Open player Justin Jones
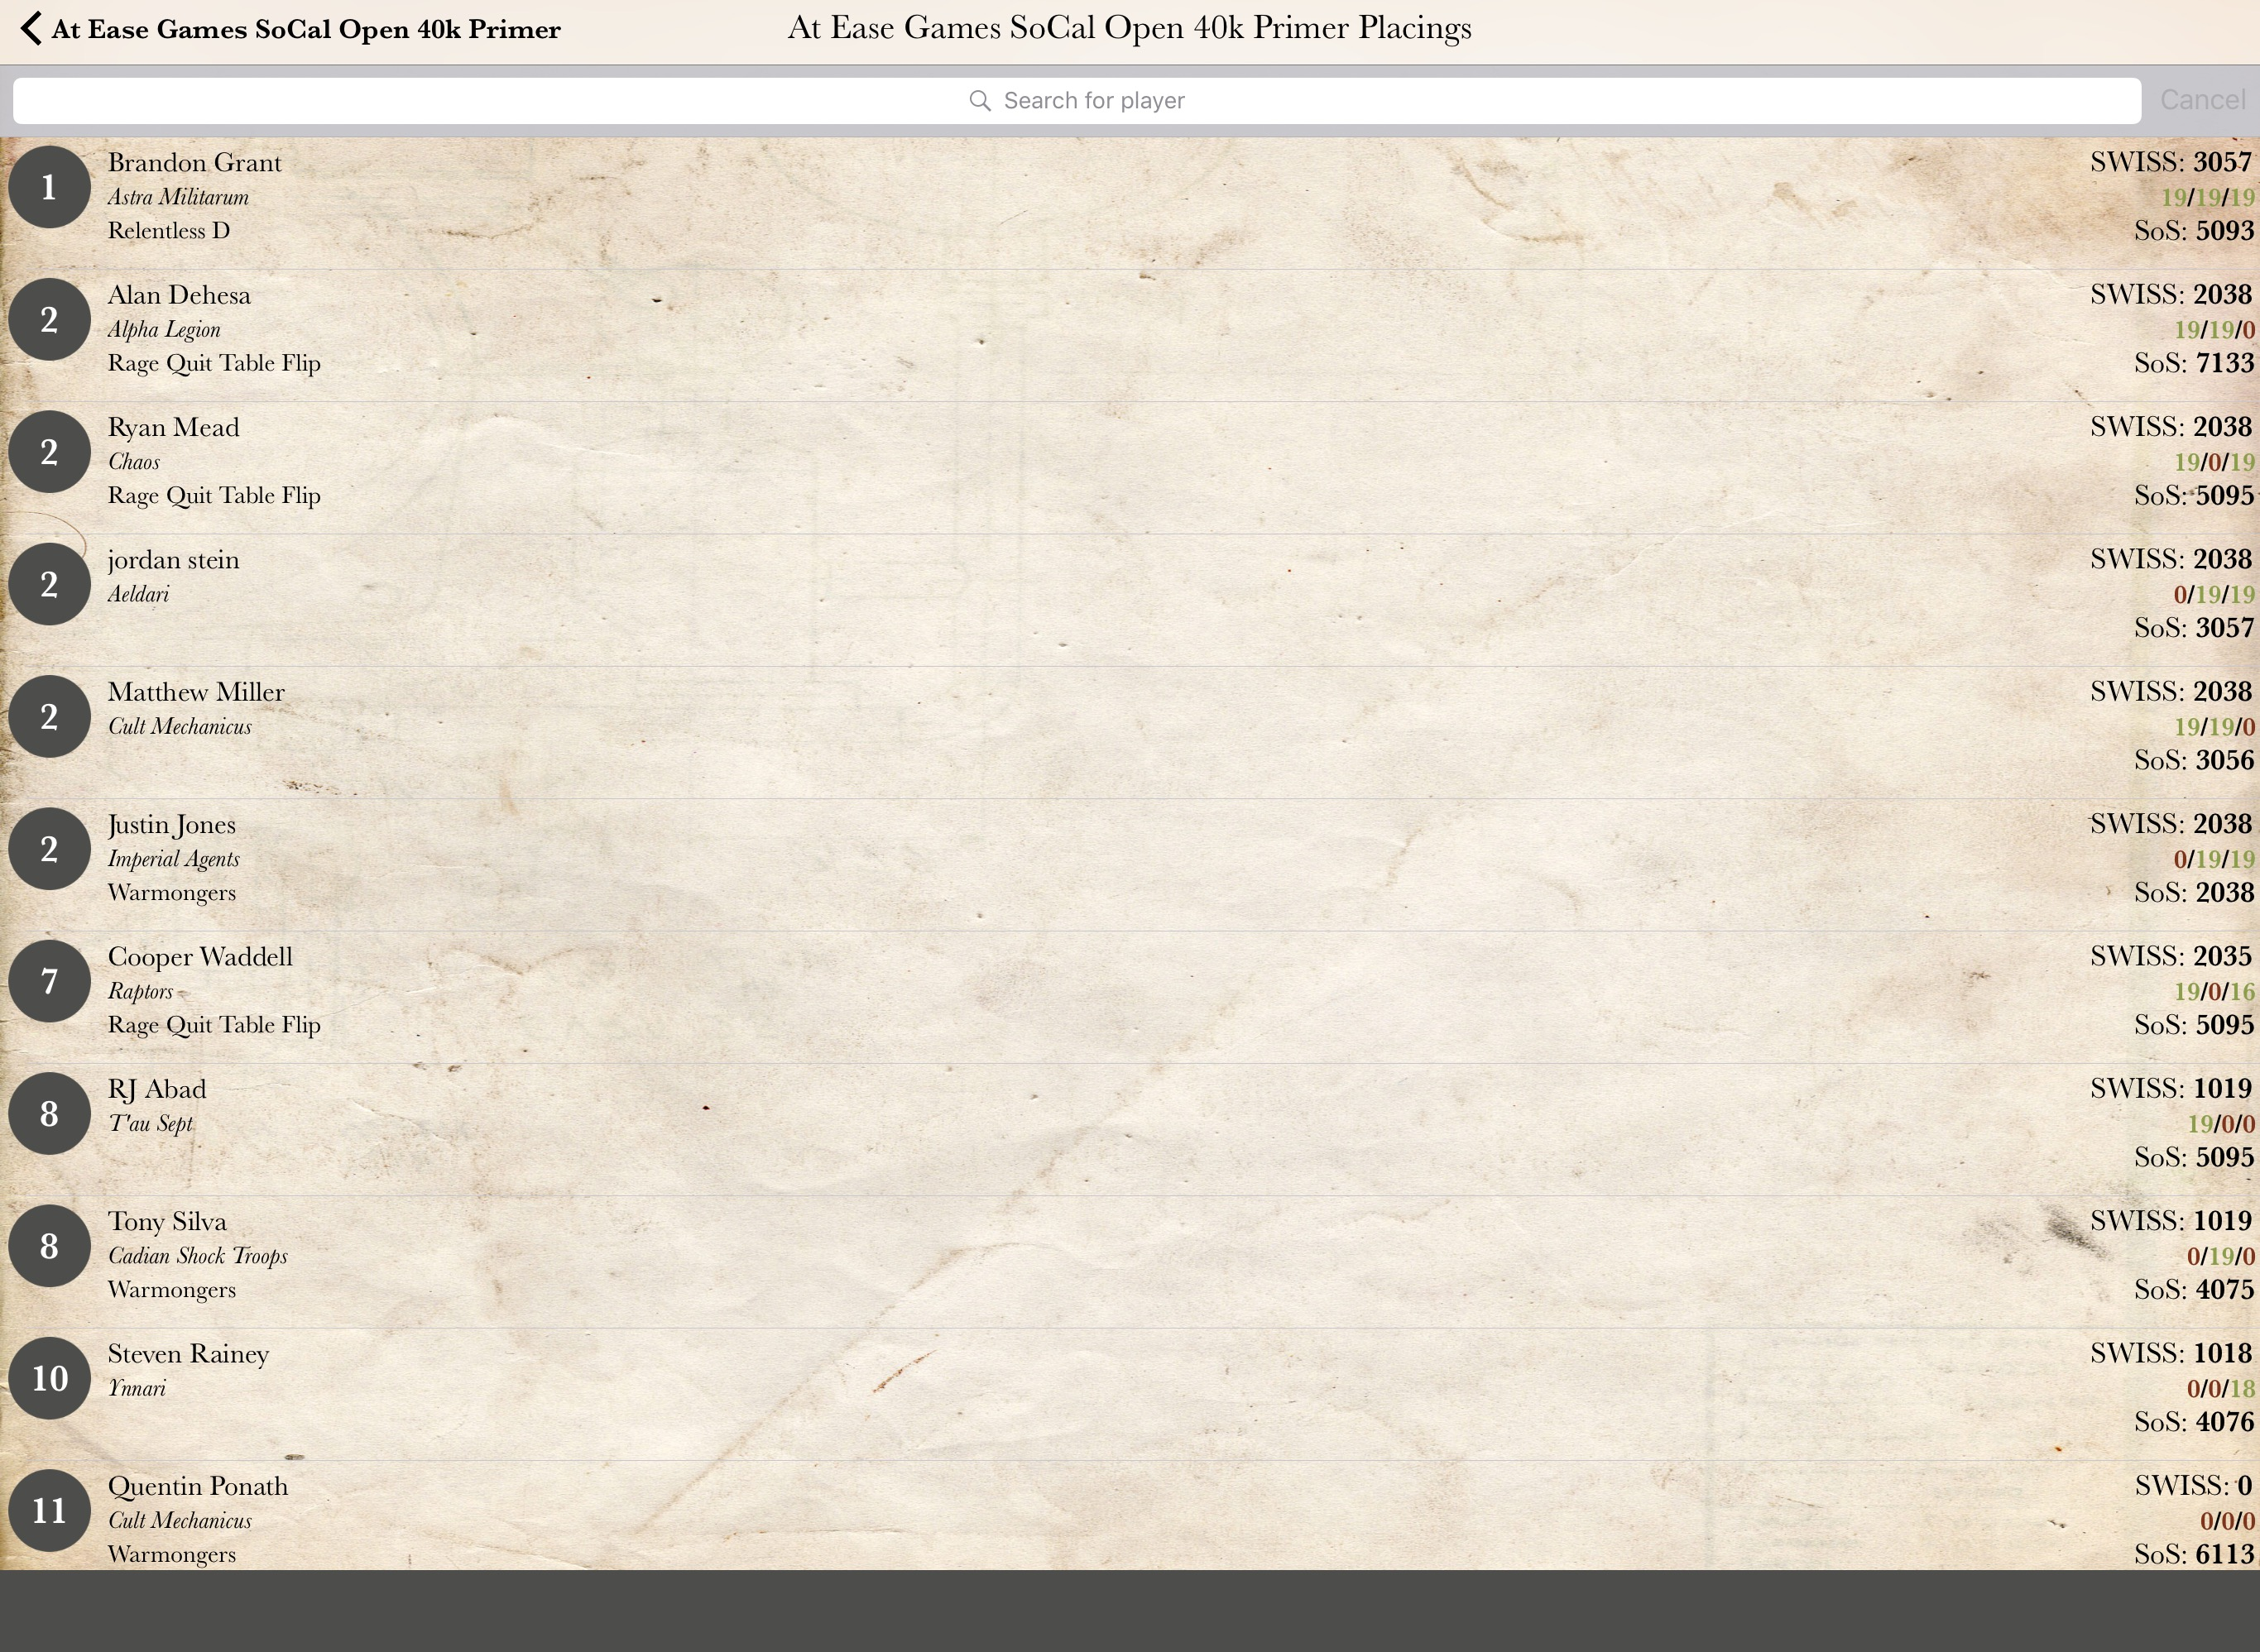Screen dimensions: 2260x1652 click(x=171, y=825)
